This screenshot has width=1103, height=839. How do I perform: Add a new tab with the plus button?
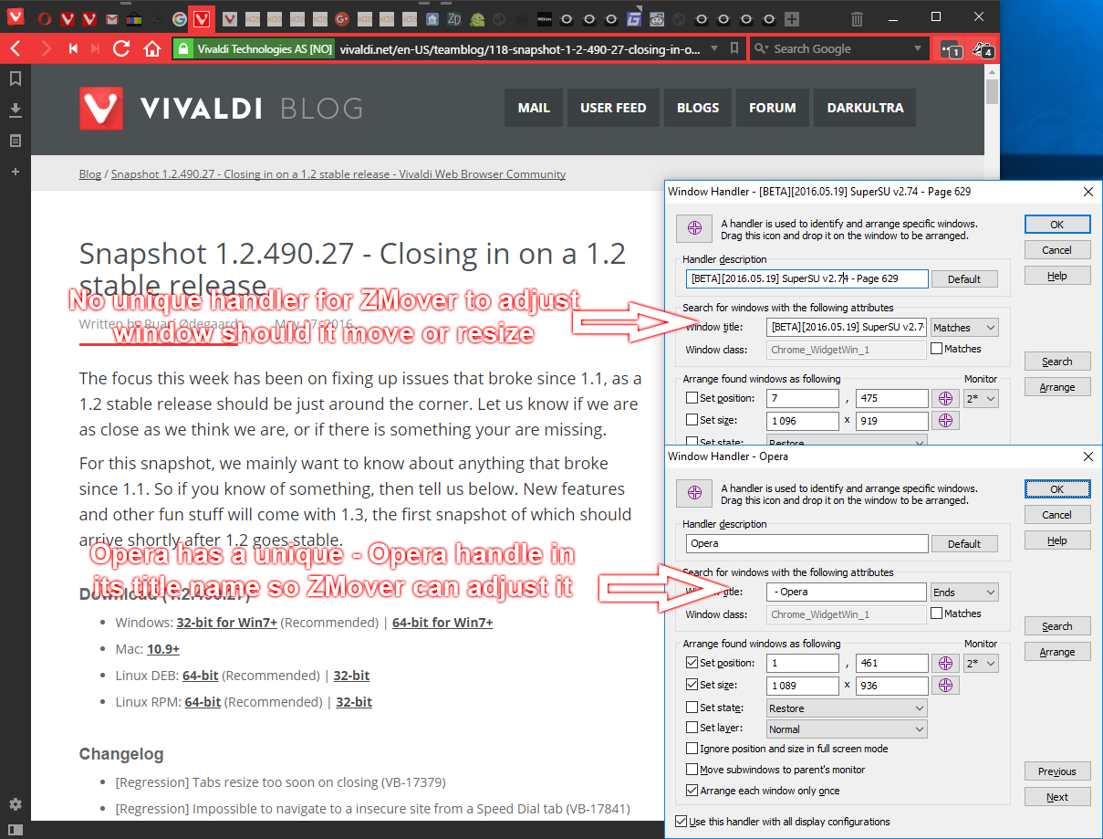click(792, 18)
